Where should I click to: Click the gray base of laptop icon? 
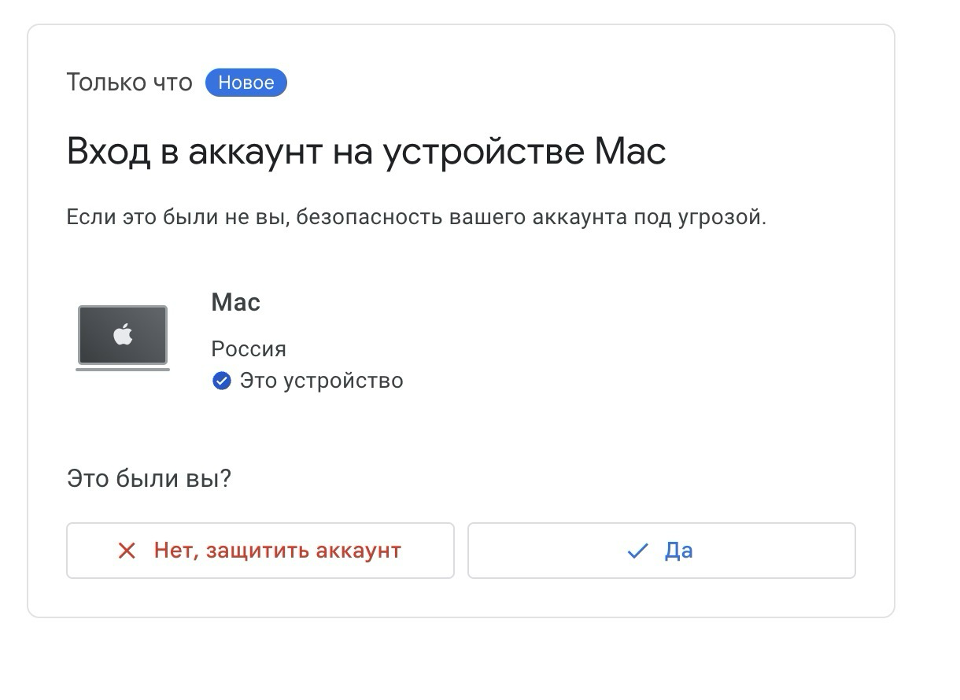point(123,368)
